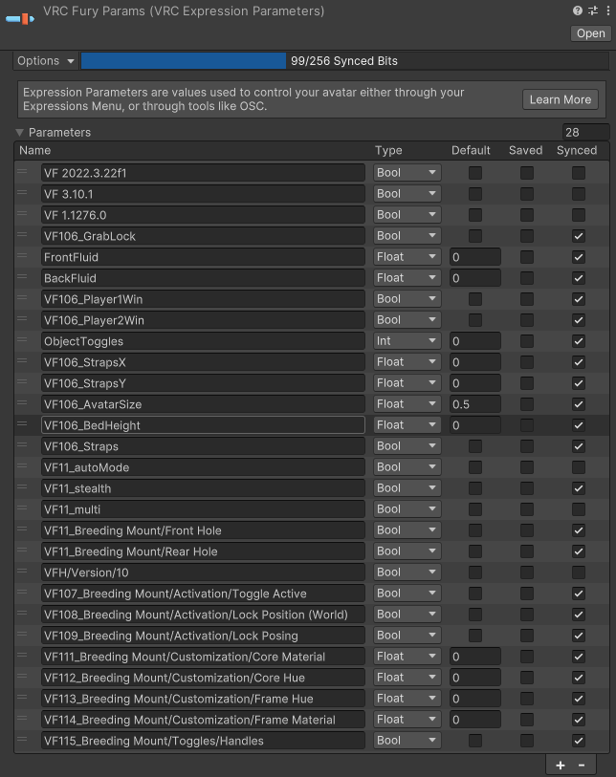Viewport: 616px width, 777px height.
Task: Click the Synced Bits progress bar
Action: point(184,61)
